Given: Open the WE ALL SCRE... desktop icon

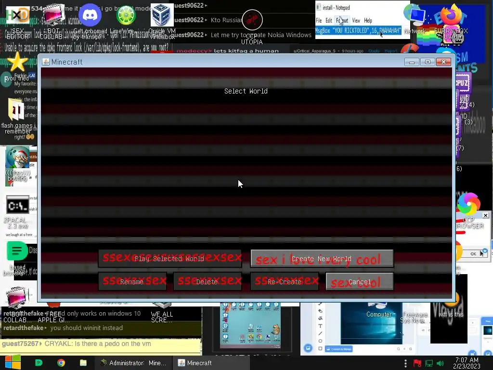Looking at the screenshot, I should (x=162, y=317).
